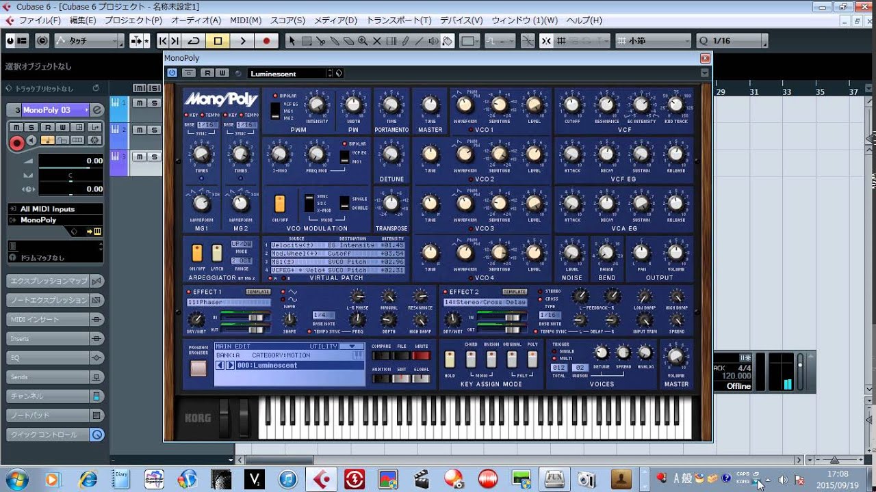Image resolution: width=876 pixels, height=492 pixels.
Task: Select the Glue tool
Action: pos(335,41)
